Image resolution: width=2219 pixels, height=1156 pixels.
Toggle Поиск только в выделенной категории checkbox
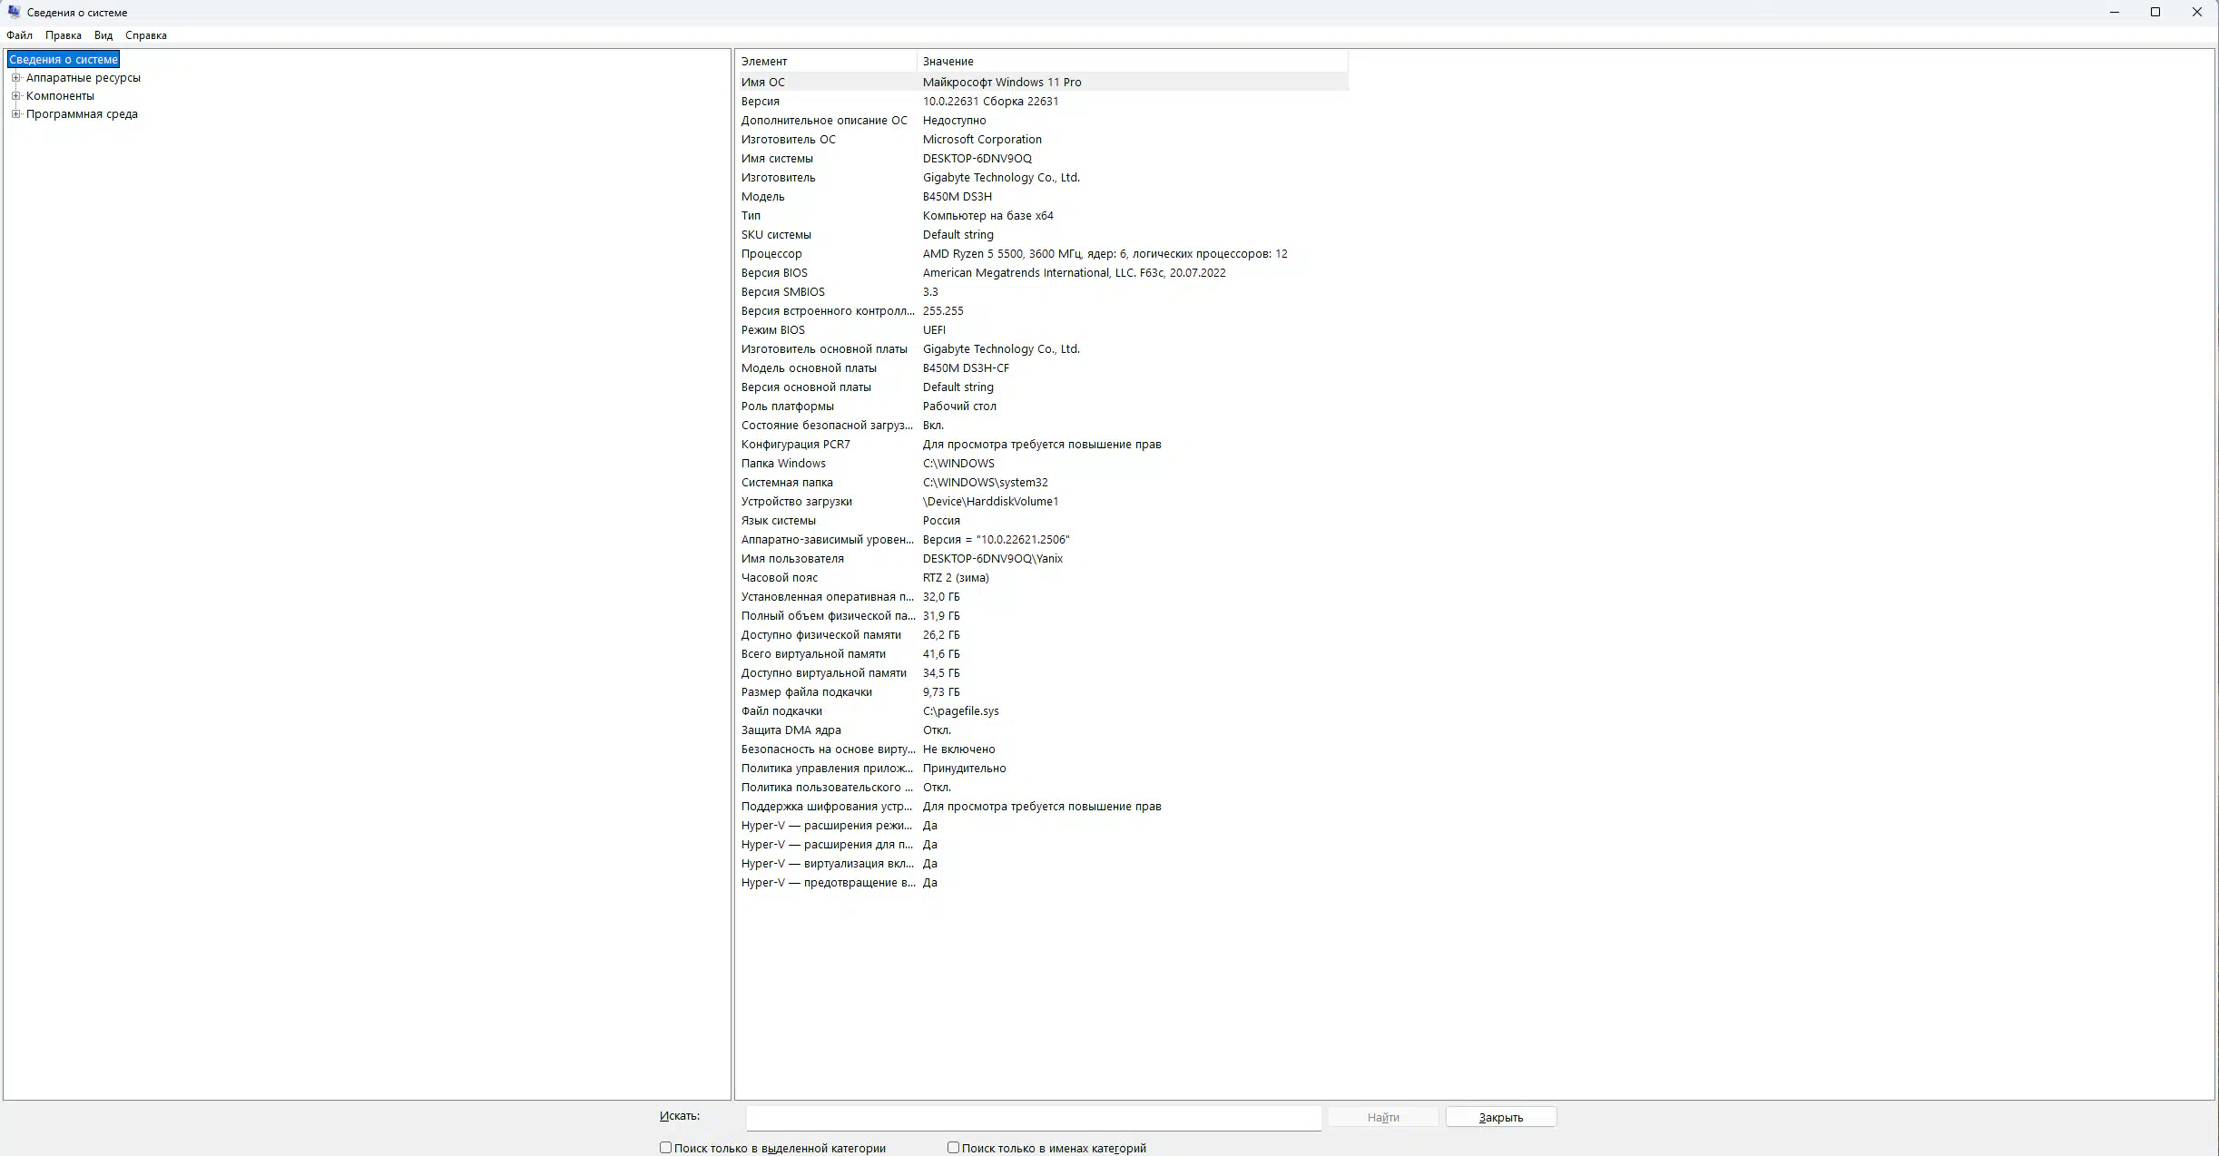665,1148
